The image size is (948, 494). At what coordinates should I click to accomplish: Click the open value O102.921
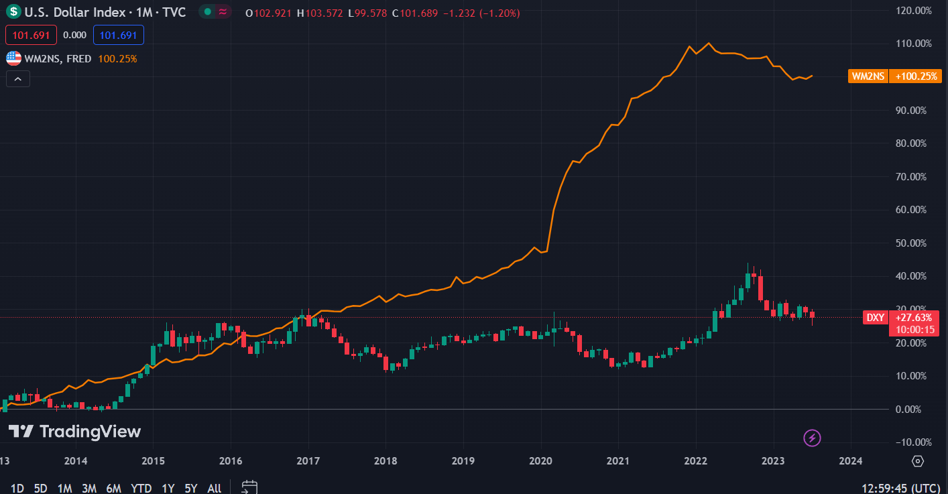tap(269, 13)
